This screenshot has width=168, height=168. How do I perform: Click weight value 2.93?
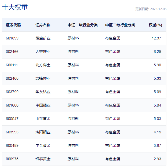click(x=157, y=159)
